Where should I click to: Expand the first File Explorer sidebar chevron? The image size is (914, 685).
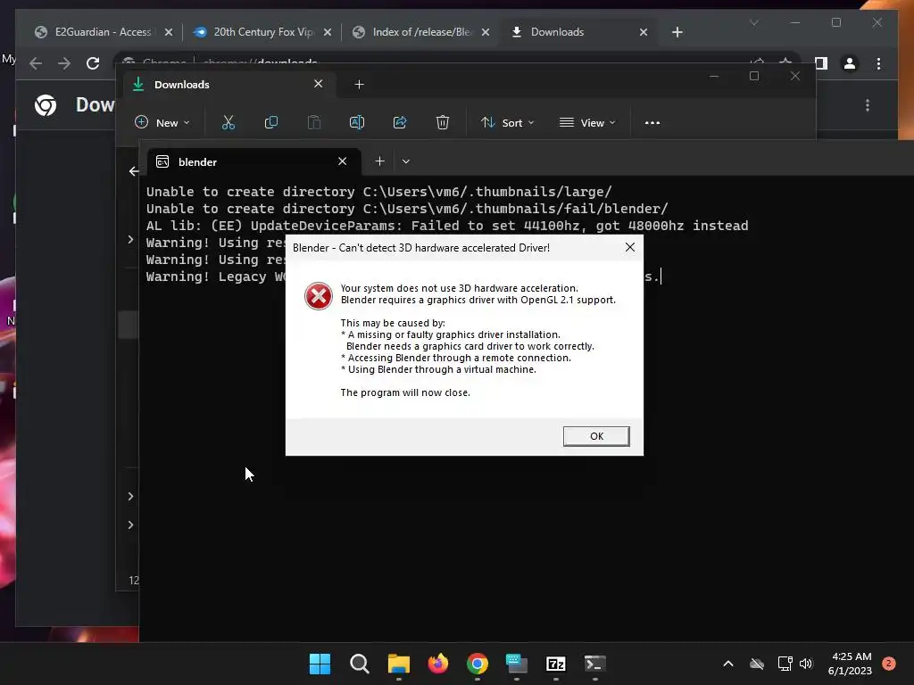130,239
